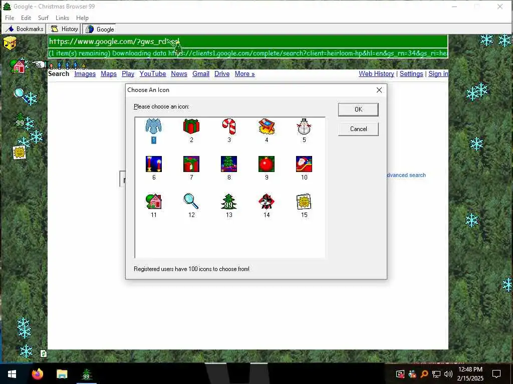
Task: Expand the More » link
Action: point(244,74)
